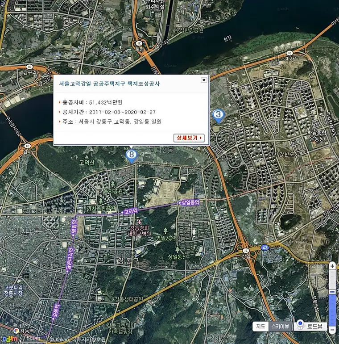Select map marker number 3
Viewport: 339px width, 344px height.
pos(218,116)
